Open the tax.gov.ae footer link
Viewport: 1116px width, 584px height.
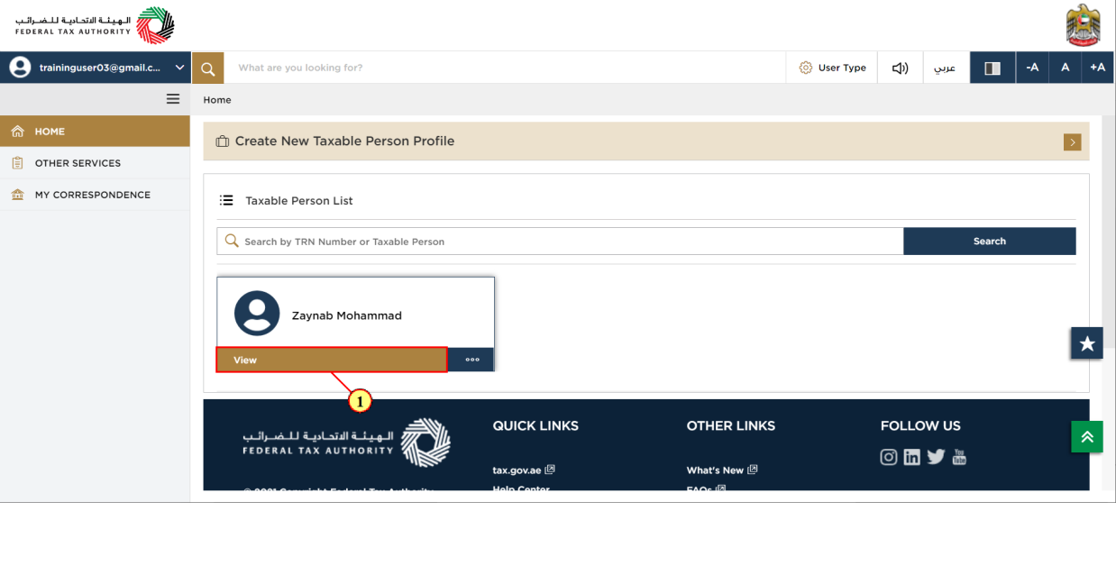[x=524, y=470]
